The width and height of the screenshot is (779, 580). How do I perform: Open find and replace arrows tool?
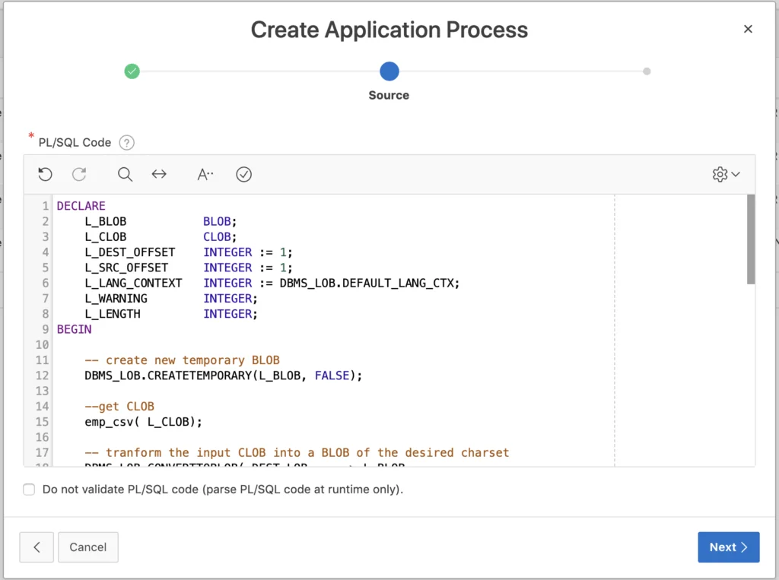pos(159,174)
